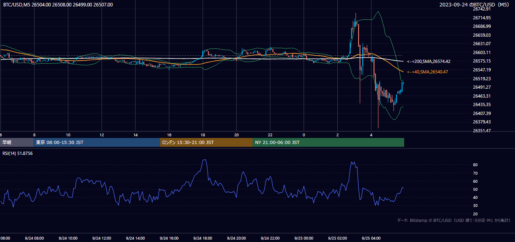Click the 9/25 00:00 bottom time label

point(304,238)
